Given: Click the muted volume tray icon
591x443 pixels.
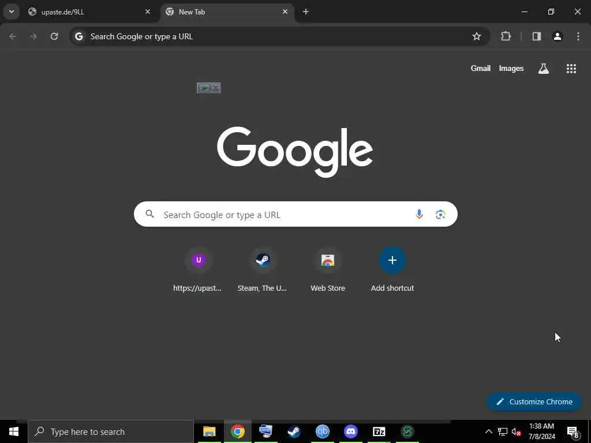Looking at the screenshot, I should coord(516,431).
